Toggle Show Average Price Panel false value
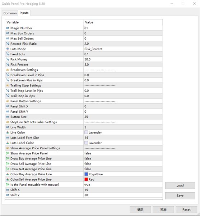200x216 pixels. [x=123, y=153]
